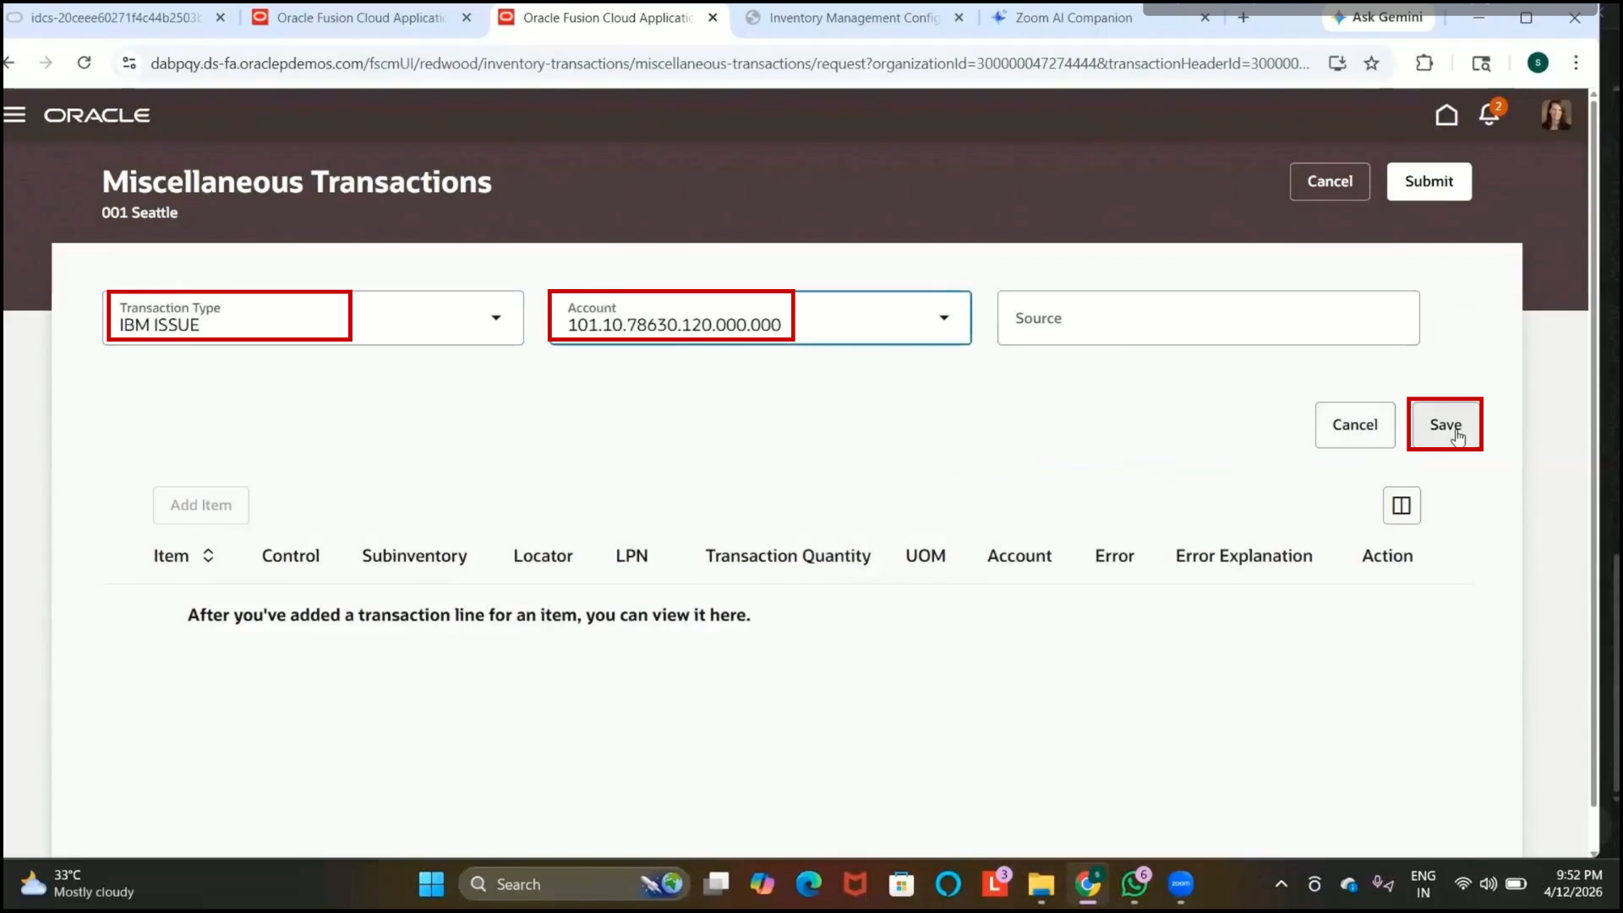Open browser extensions puzzle icon
The width and height of the screenshot is (1623, 913).
click(1424, 63)
